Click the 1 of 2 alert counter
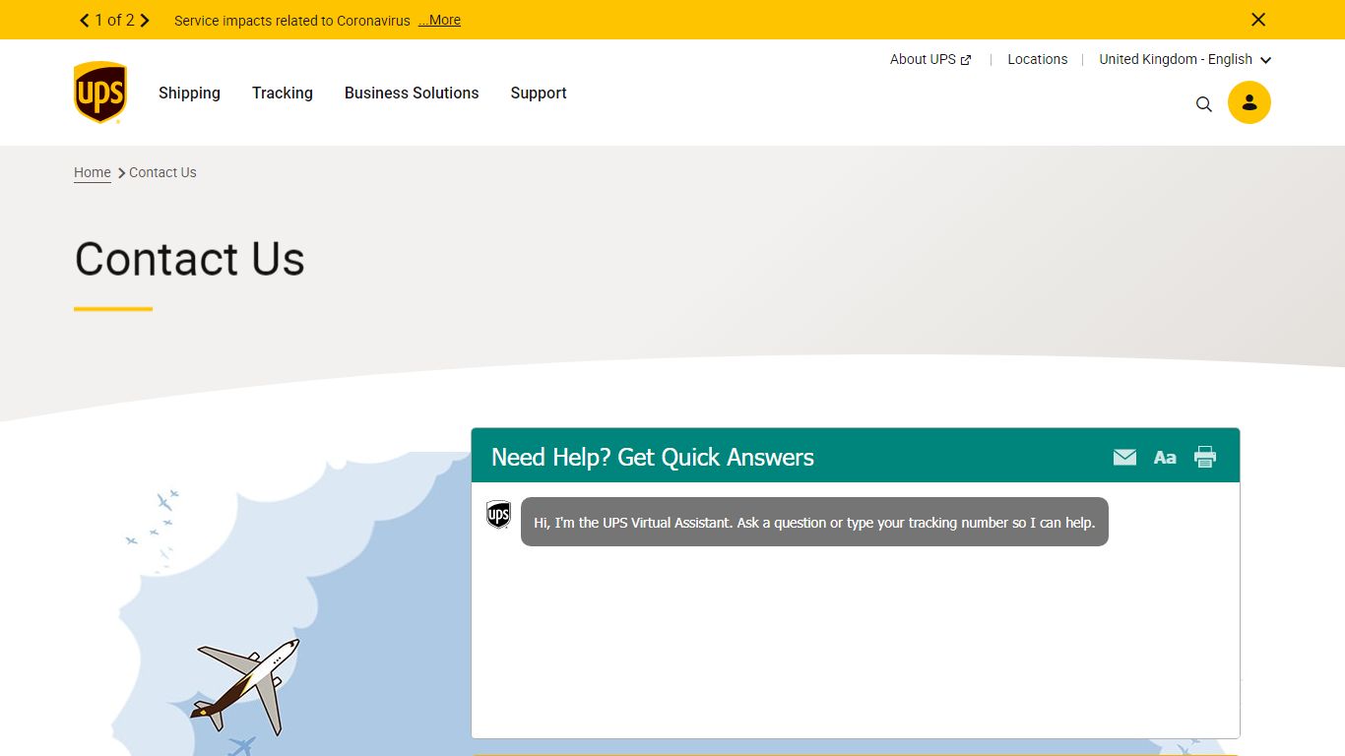This screenshot has height=756, width=1345. 114,20
